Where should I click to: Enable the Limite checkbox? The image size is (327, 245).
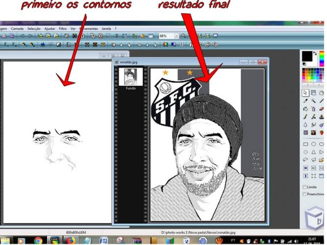point(304,187)
